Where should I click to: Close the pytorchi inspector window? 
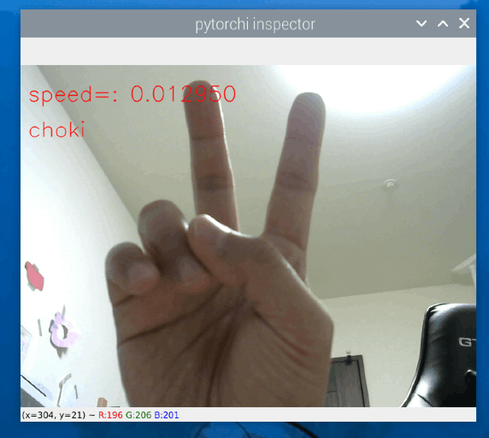pyautogui.click(x=464, y=23)
